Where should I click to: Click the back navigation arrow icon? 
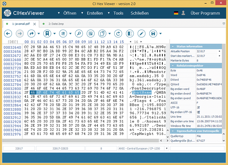point(8,34)
